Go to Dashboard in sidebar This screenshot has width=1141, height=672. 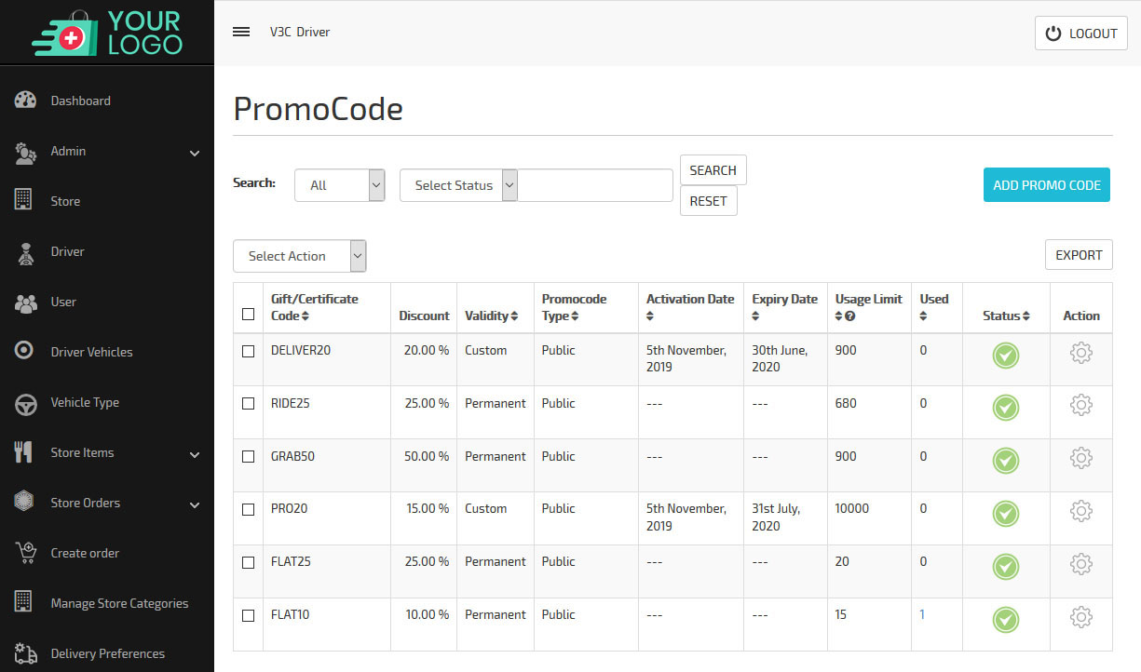(x=80, y=101)
